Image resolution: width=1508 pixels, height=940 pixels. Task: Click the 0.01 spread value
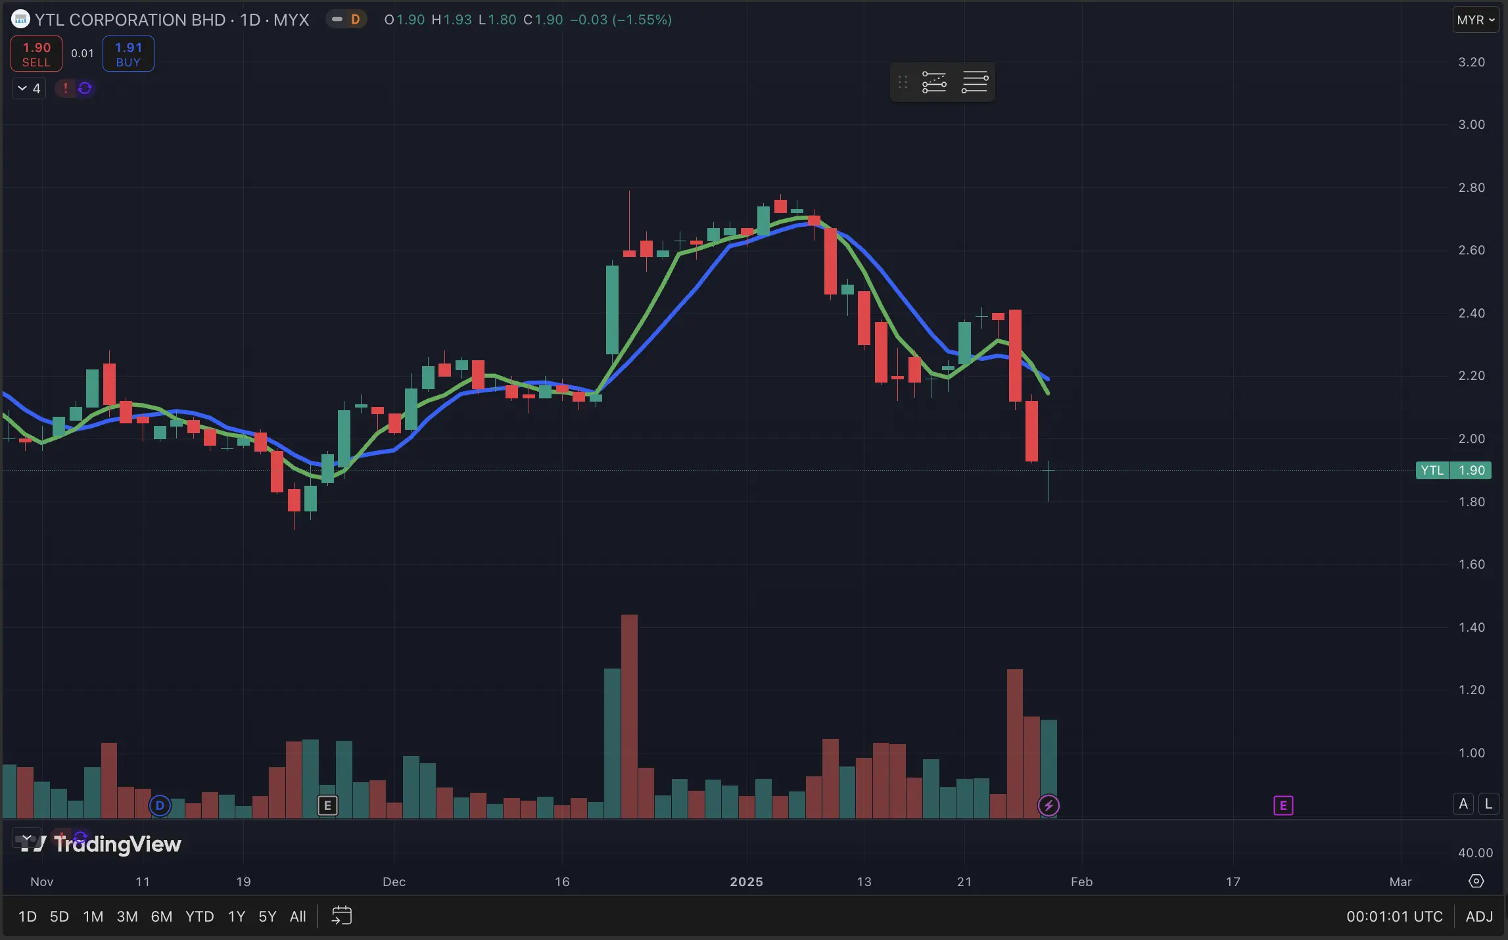(x=83, y=54)
